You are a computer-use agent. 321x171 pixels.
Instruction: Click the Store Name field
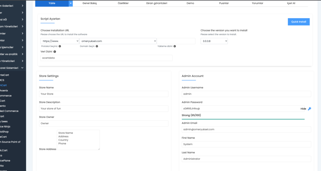103,94
